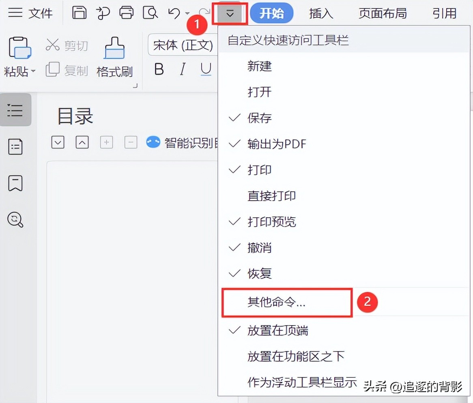
Task: Open the 文件 menu button
Action: 30,13
